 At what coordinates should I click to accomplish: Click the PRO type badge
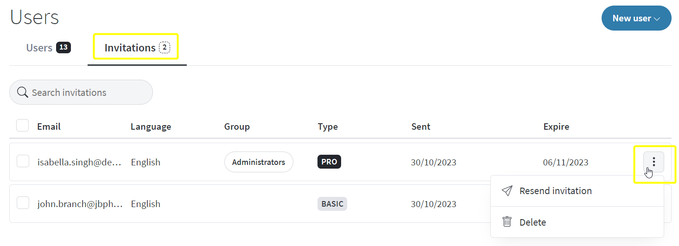[329, 162]
